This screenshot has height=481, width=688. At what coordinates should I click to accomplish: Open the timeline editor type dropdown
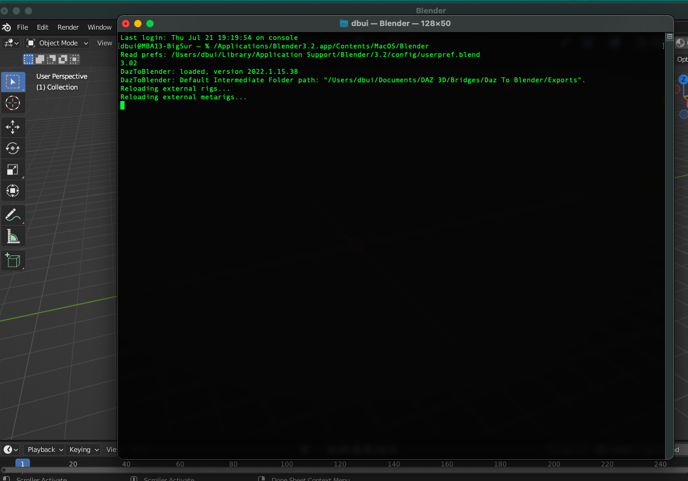pyautogui.click(x=10, y=450)
